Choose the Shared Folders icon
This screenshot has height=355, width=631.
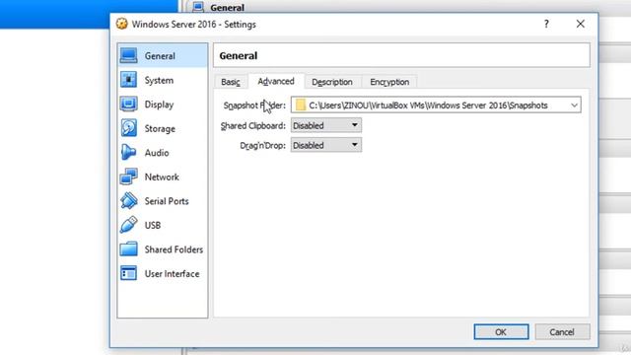[128, 249]
